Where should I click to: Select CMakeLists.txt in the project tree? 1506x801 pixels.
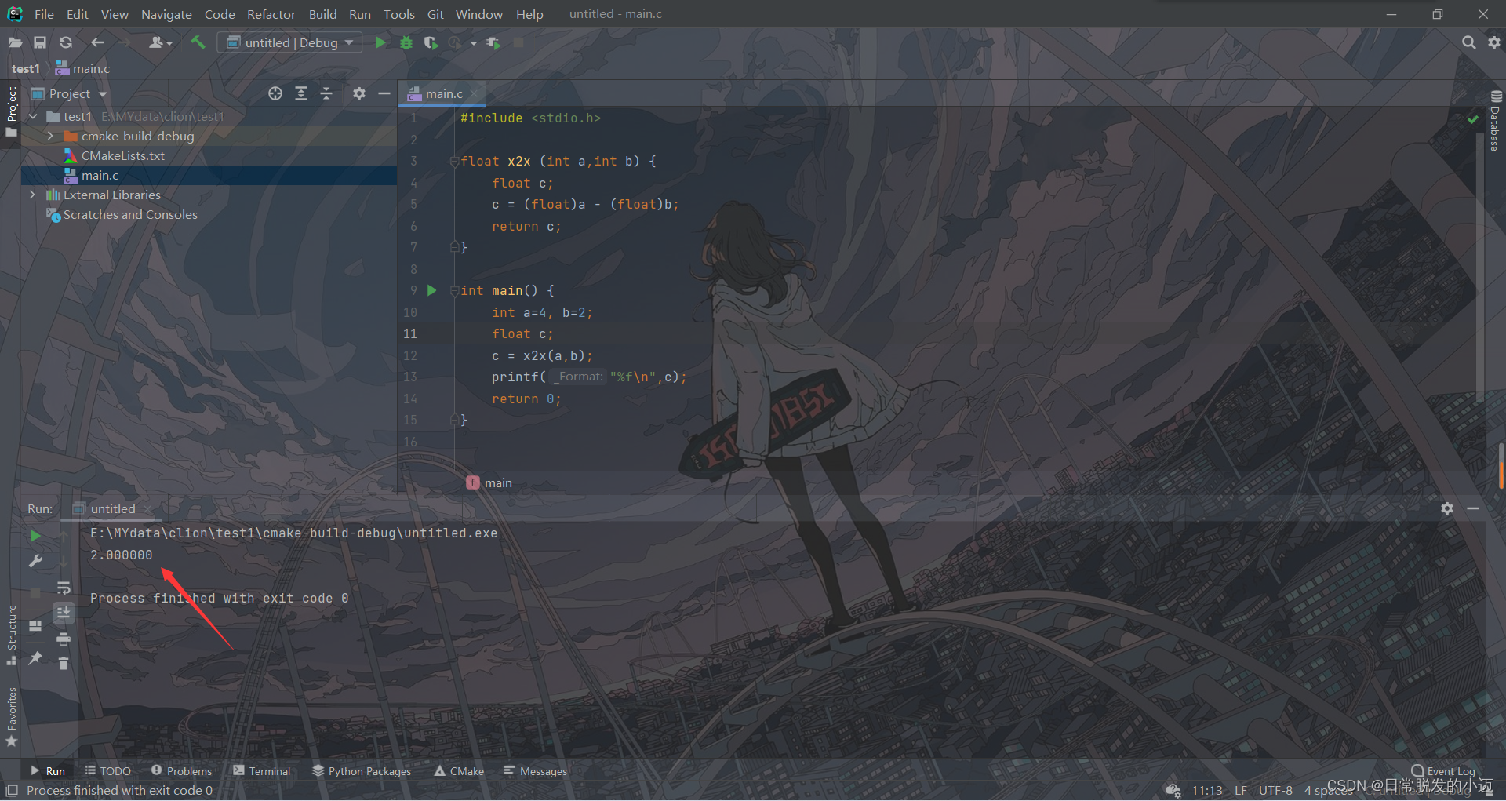click(x=122, y=155)
